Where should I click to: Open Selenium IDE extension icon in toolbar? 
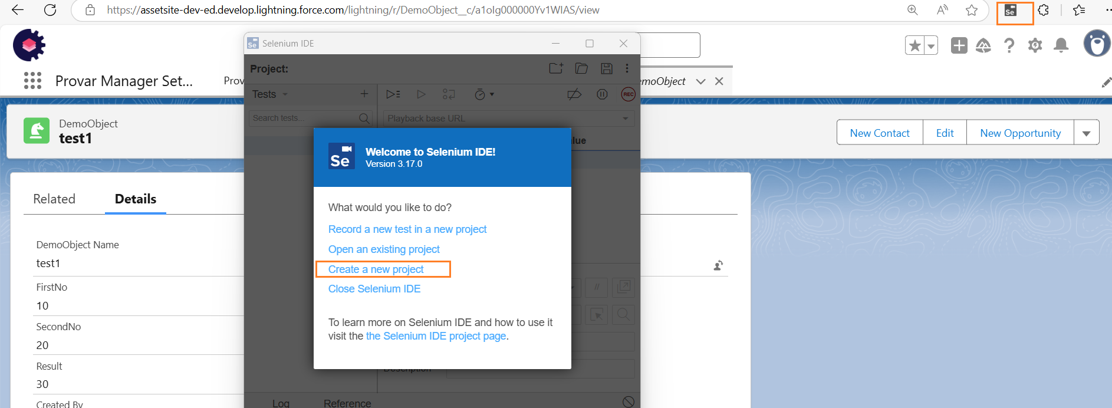(1011, 10)
